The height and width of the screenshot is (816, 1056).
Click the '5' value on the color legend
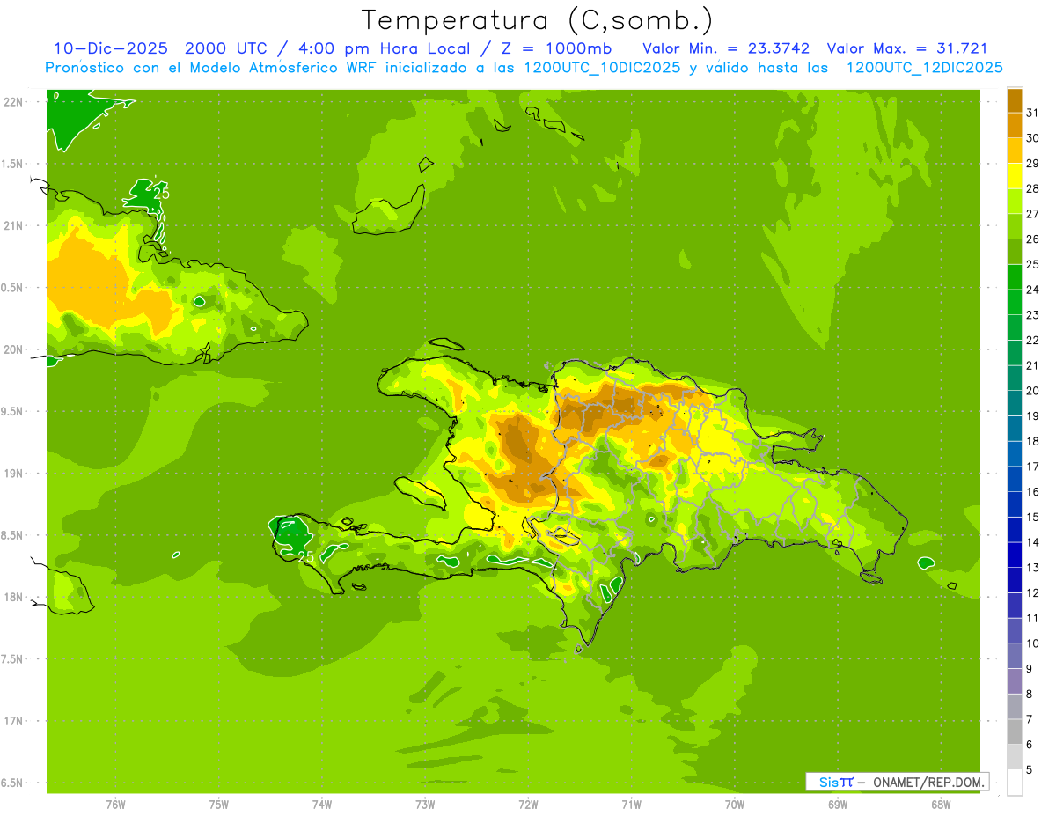click(1030, 769)
